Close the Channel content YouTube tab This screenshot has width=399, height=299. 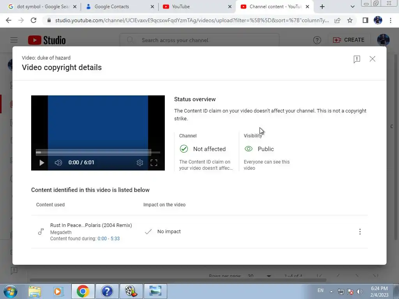coord(307,7)
